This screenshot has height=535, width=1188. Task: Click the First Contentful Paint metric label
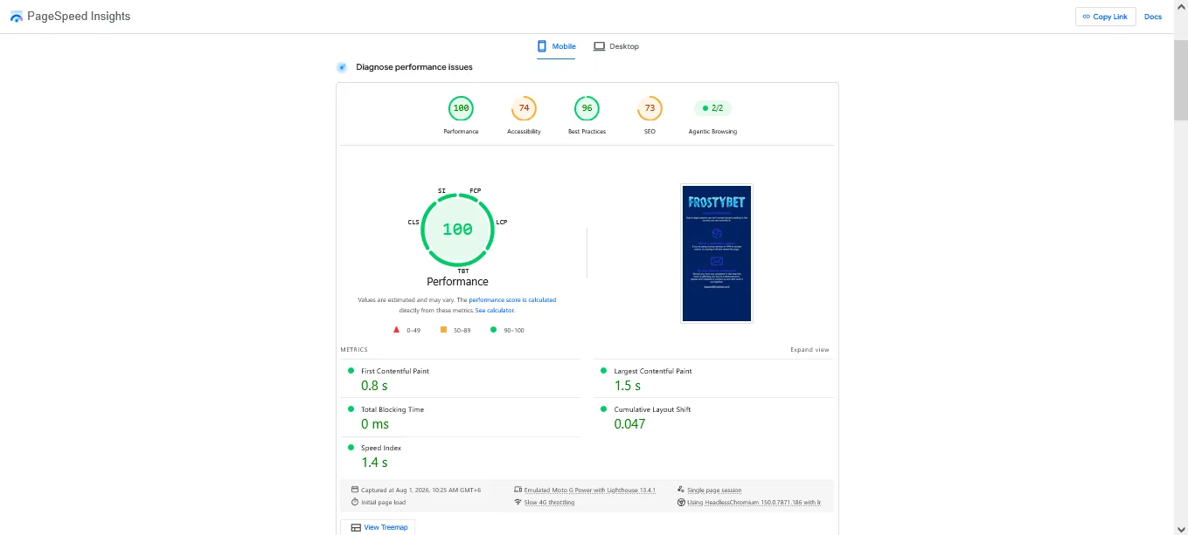coord(395,371)
